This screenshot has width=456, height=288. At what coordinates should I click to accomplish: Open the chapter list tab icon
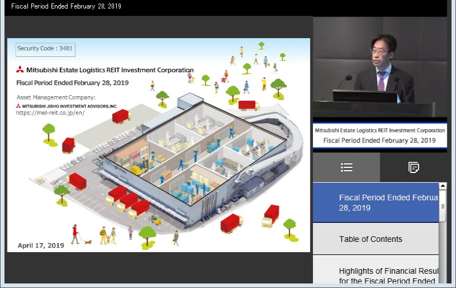coord(347,167)
